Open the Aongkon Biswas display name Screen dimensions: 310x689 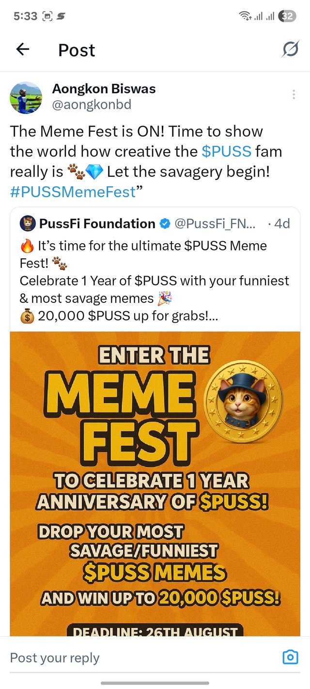point(104,89)
